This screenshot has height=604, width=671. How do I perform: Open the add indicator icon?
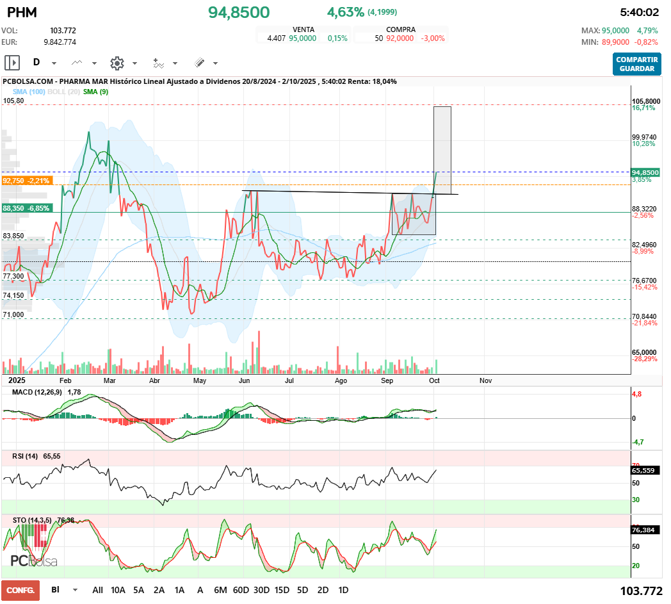click(158, 63)
